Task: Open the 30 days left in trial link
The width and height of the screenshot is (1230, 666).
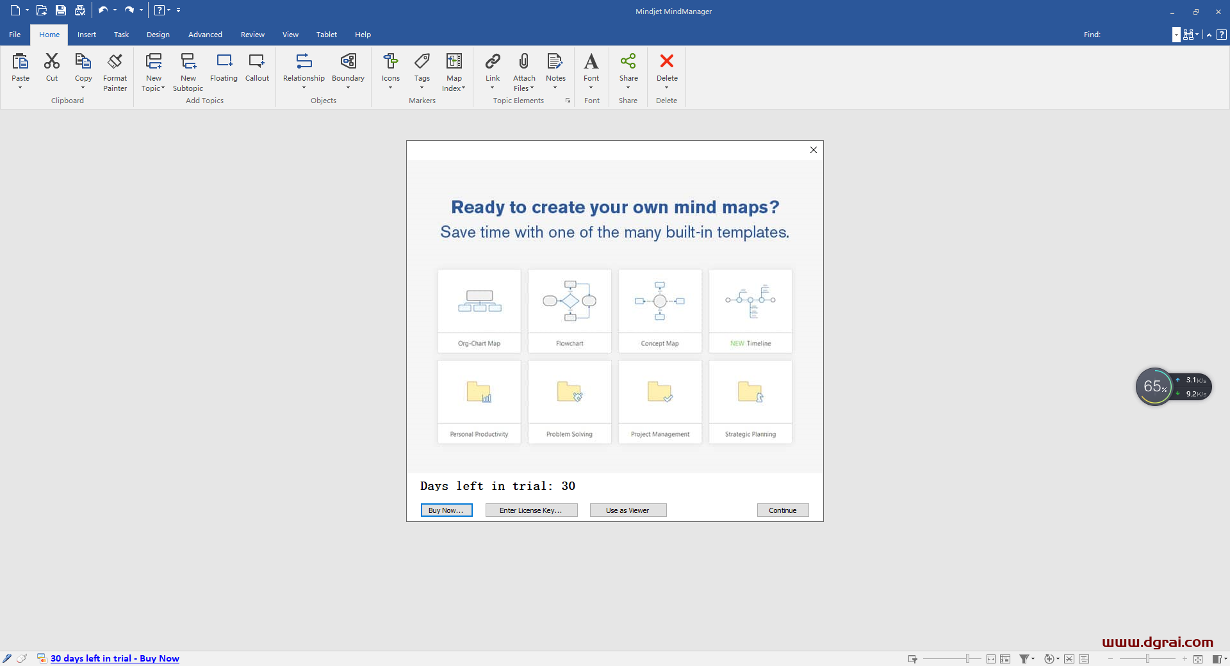Action: click(115, 658)
